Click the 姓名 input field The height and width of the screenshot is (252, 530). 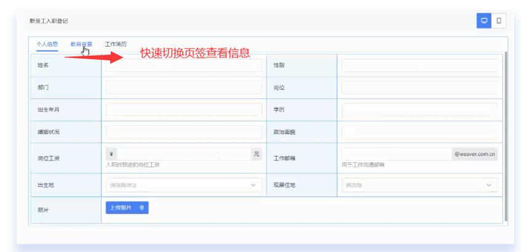(183, 65)
